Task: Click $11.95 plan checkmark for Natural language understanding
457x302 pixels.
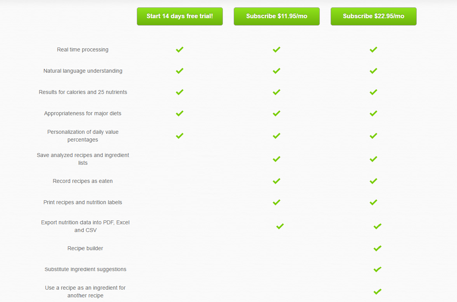Action: [x=277, y=71]
